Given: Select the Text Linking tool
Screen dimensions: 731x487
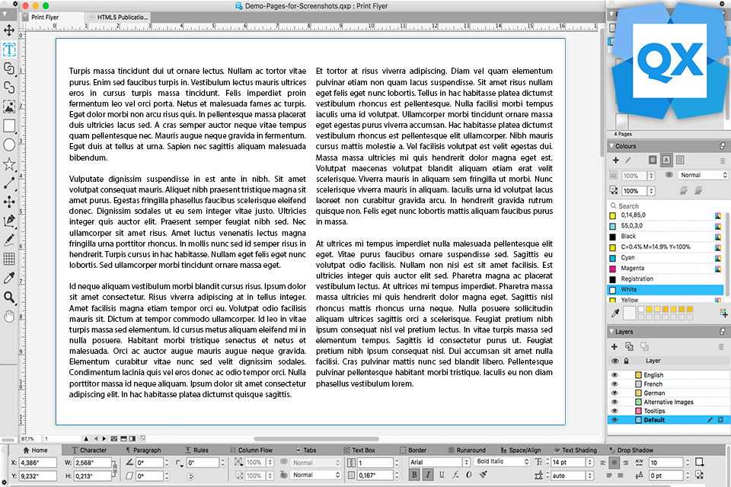Looking at the screenshot, I should coord(9,68).
